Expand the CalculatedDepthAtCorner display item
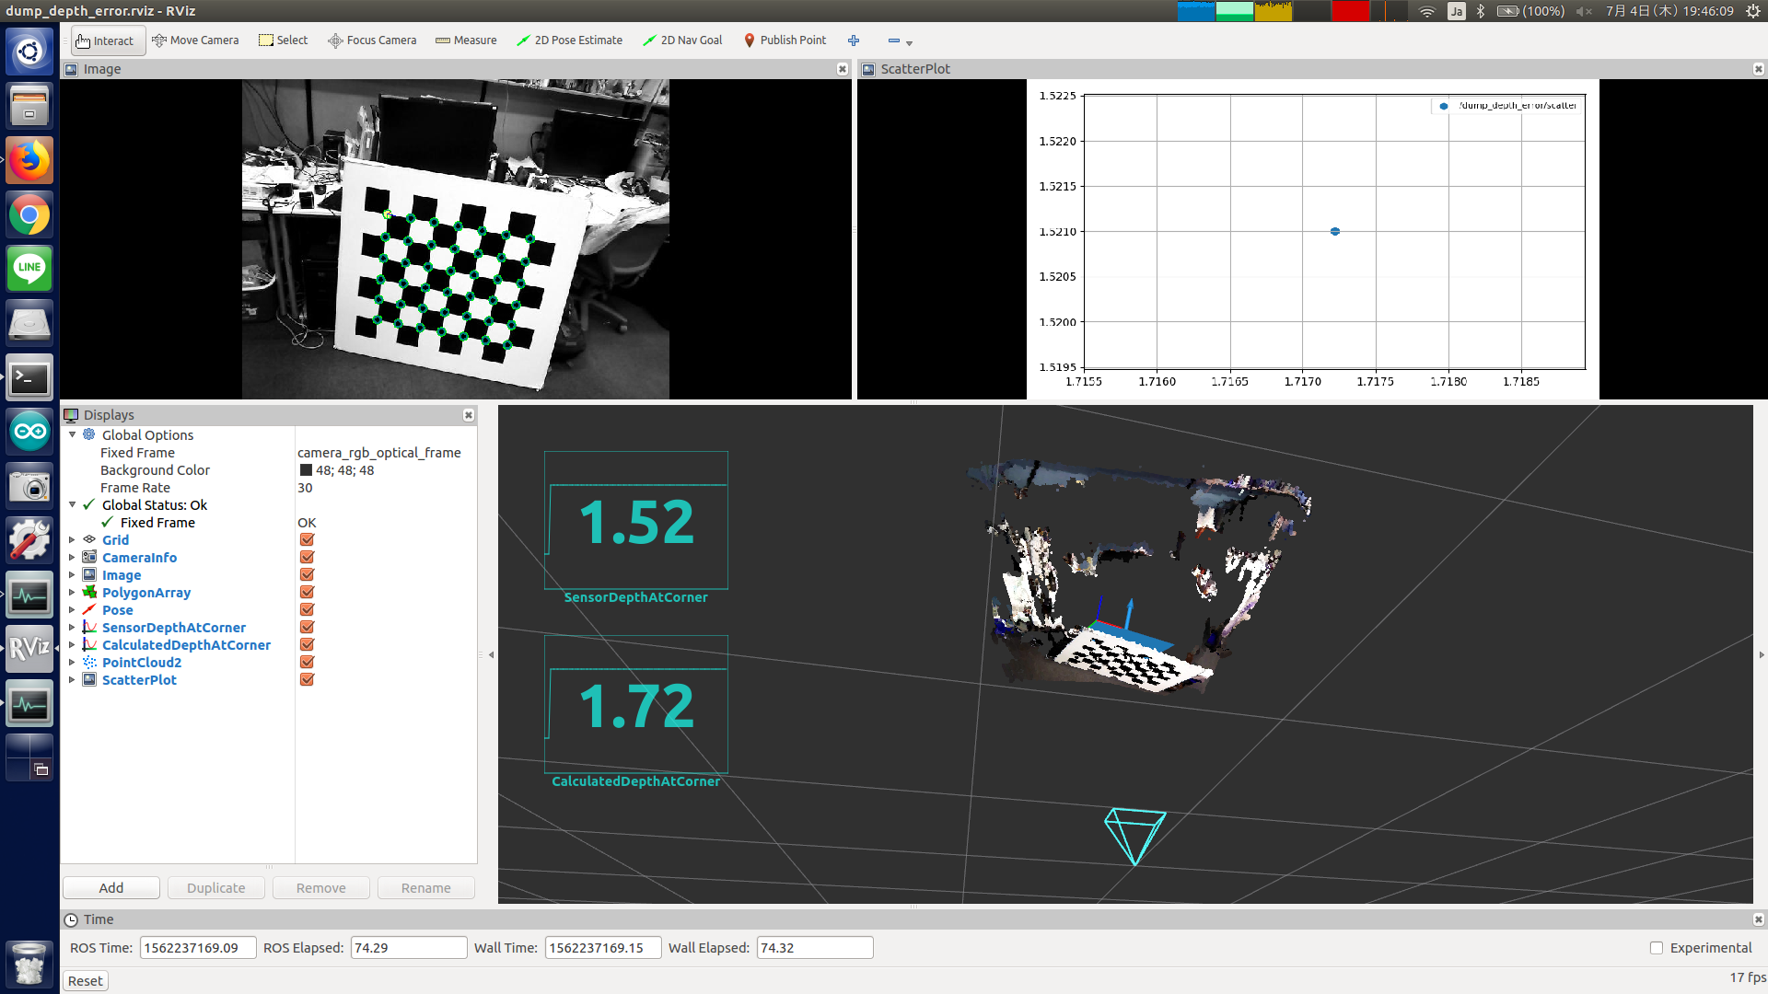Viewport: 1768px width, 994px height. click(x=72, y=644)
